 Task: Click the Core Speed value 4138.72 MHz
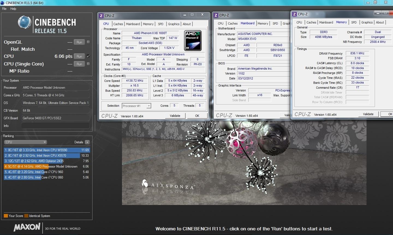point(135,81)
